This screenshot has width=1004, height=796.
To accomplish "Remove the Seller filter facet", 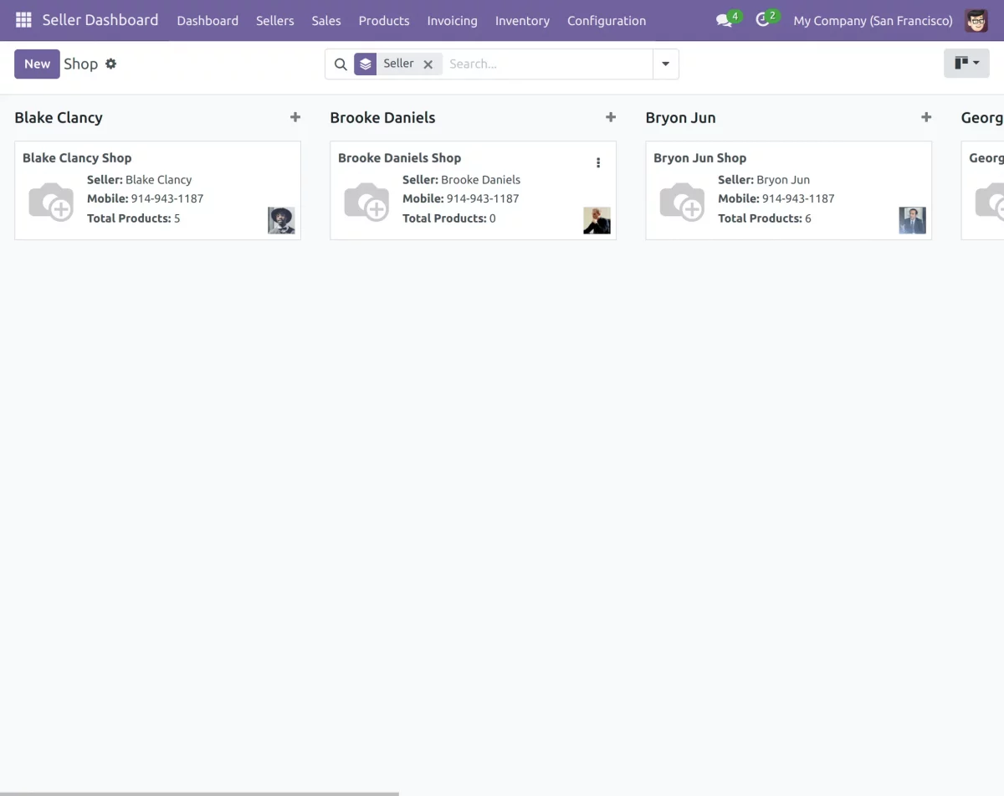I will click(428, 64).
